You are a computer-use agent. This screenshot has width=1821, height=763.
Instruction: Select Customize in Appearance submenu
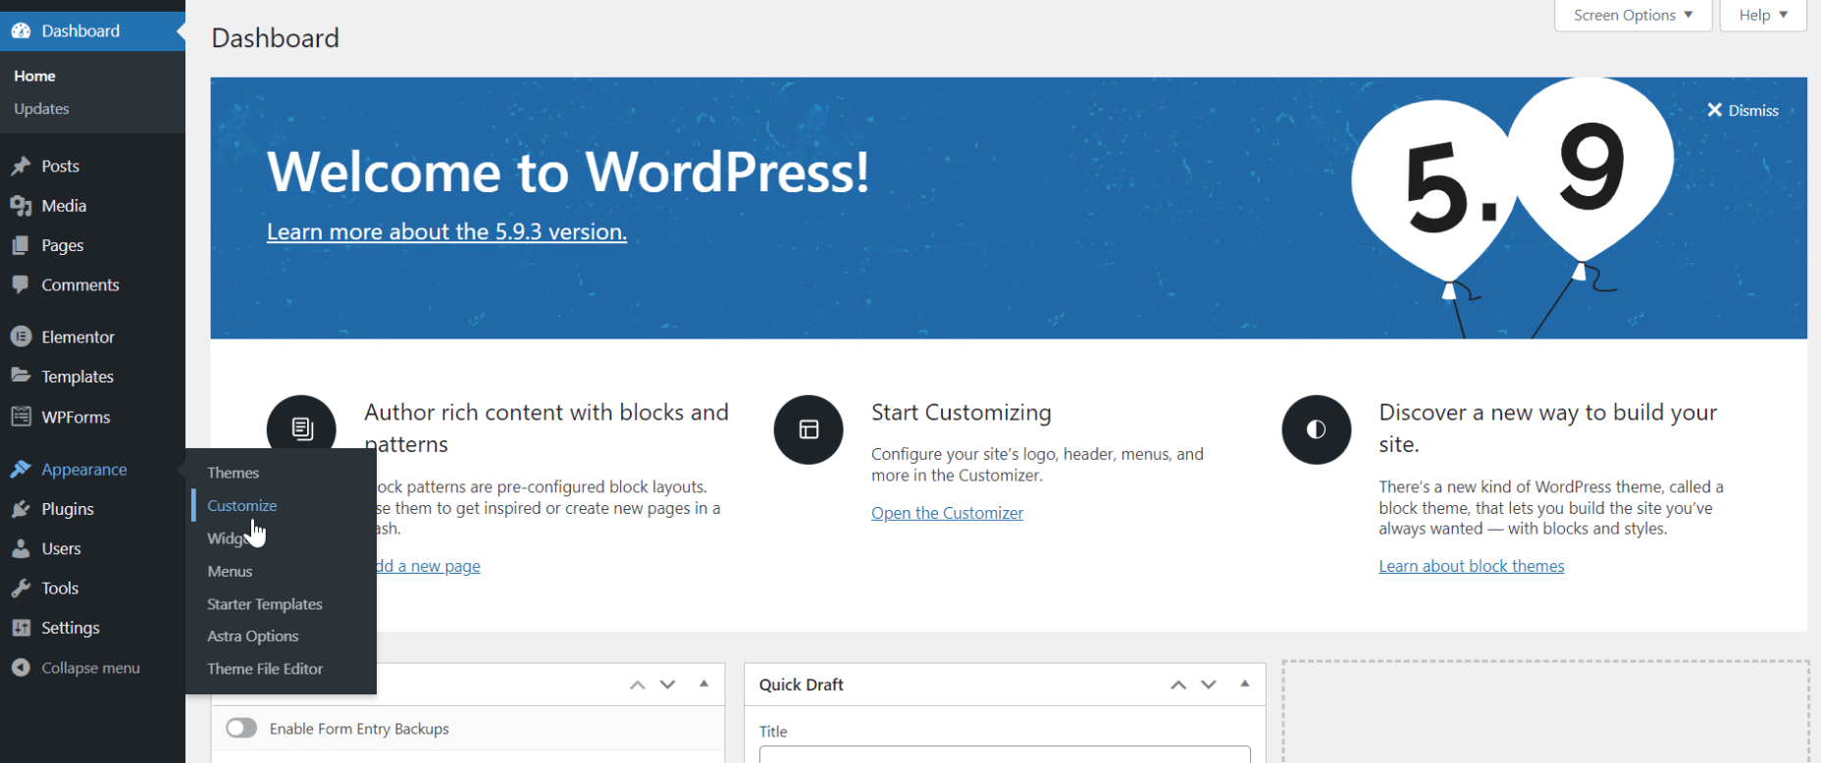(x=242, y=506)
